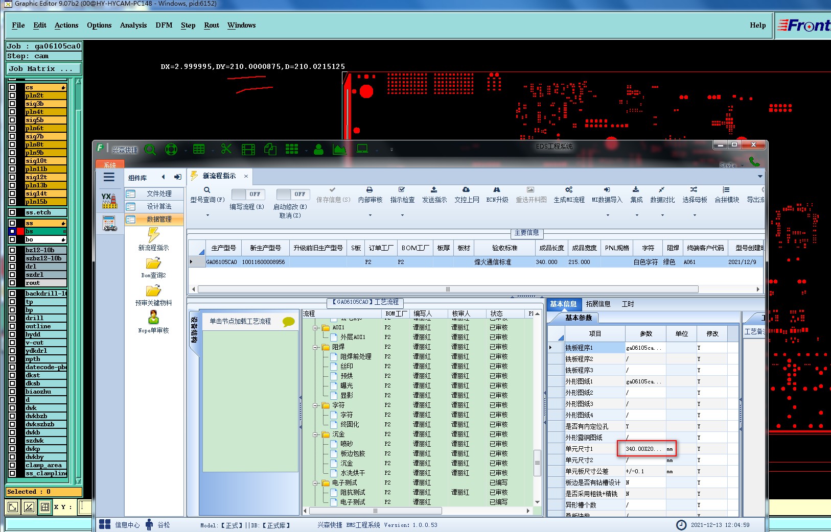Open the 预审关键物料 folder icon
Viewport: 831px width, 532px height.
[153, 291]
